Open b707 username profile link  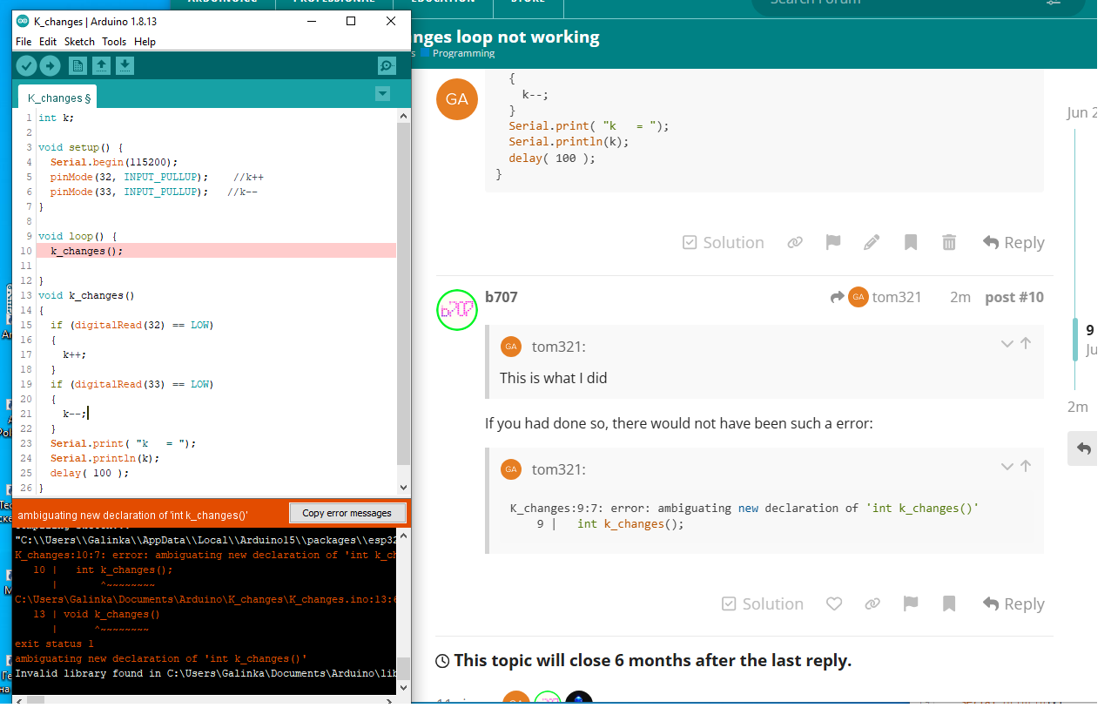pyautogui.click(x=502, y=297)
